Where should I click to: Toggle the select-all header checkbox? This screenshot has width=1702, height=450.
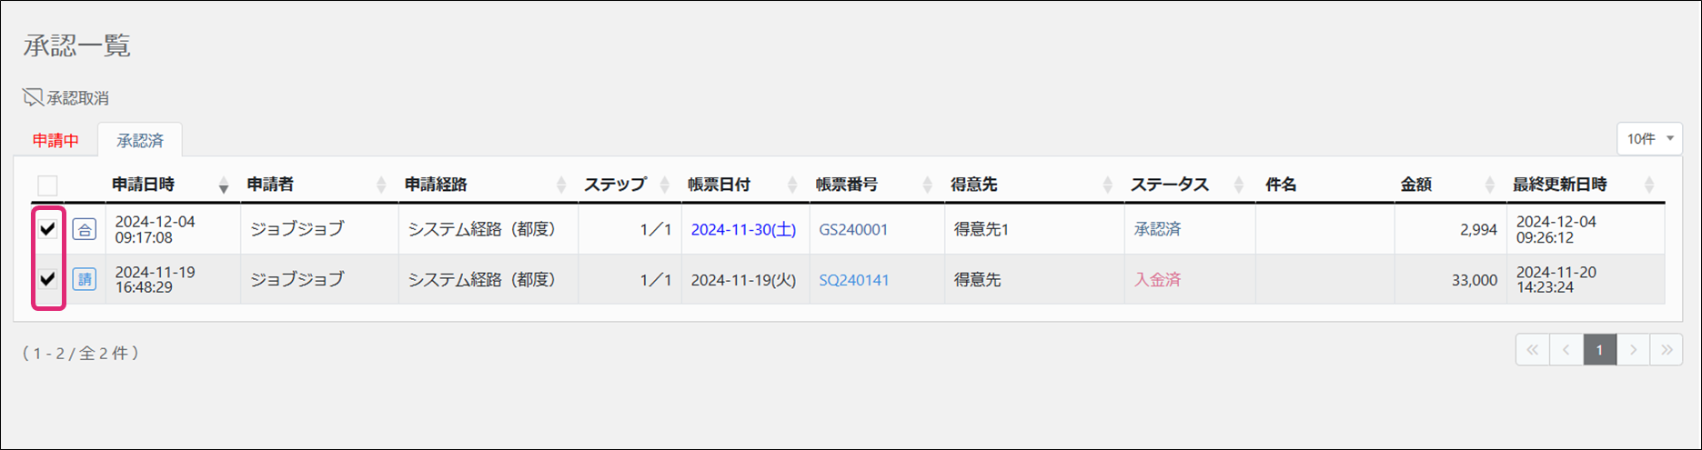click(48, 185)
